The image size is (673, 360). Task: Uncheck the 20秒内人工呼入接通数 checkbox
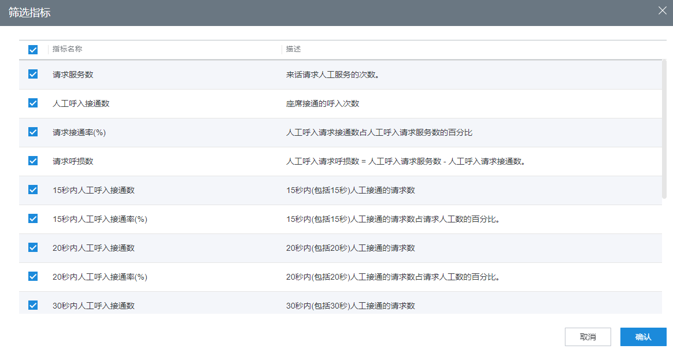click(x=33, y=247)
